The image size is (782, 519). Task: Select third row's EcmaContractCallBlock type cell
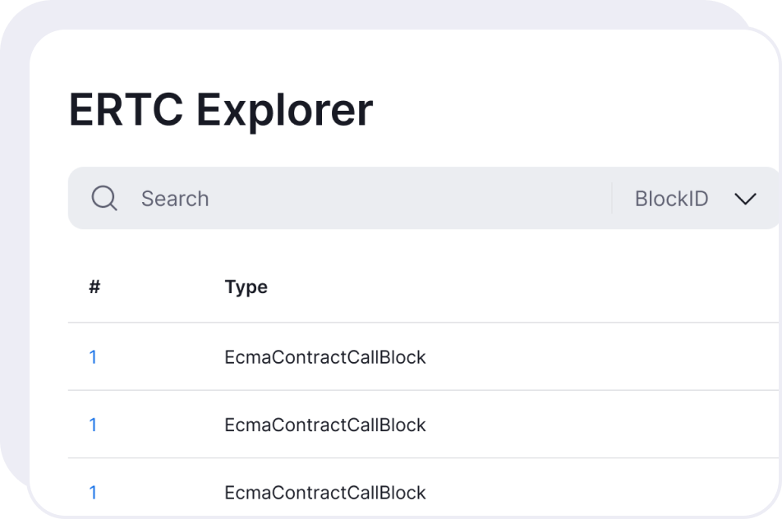click(325, 493)
